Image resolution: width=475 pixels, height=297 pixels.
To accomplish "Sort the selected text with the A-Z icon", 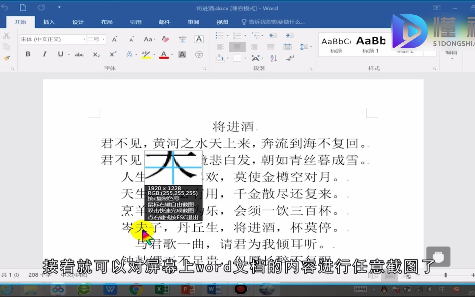I will (x=274, y=58).
